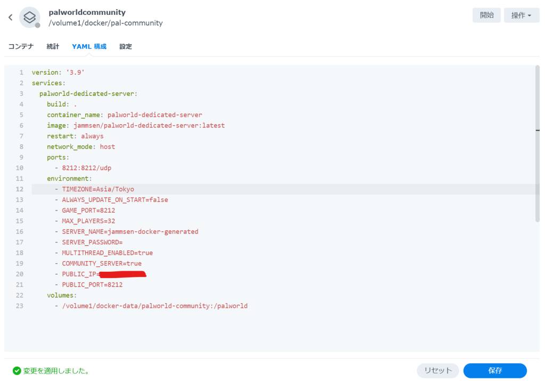Screen dimensions: 545x381
Task: Click the MAX_PLAYERS=32 line
Action: click(x=85, y=221)
